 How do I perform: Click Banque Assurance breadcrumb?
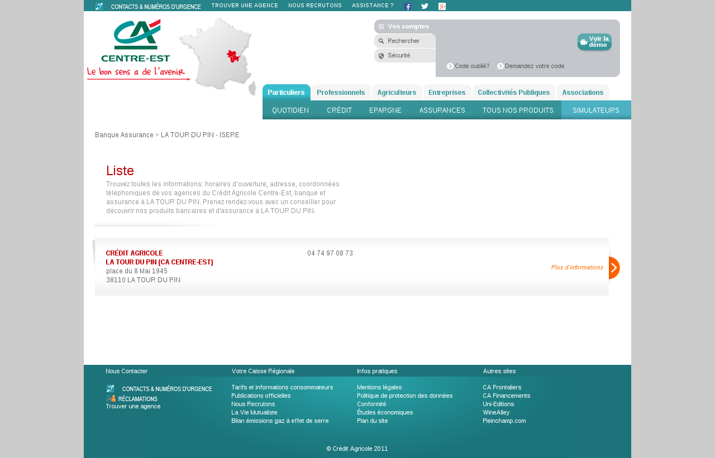[x=124, y=135]
